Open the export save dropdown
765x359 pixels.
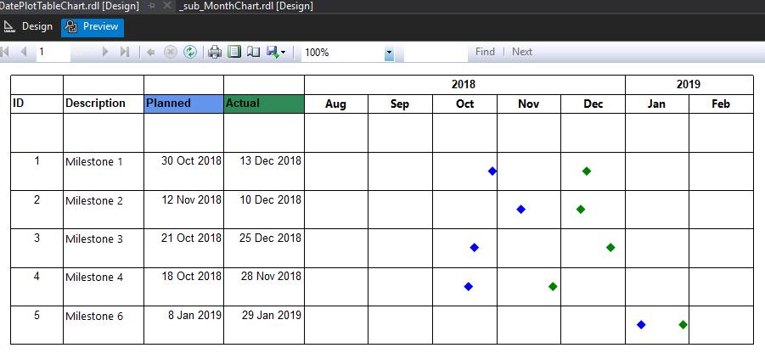click(x=276, y=52)
